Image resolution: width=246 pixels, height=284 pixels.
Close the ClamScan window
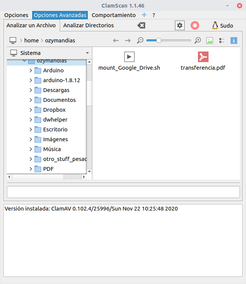239,6
